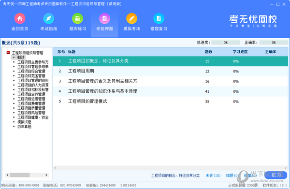Click tree panel scroll right arrow

click(x=46, y=175)
